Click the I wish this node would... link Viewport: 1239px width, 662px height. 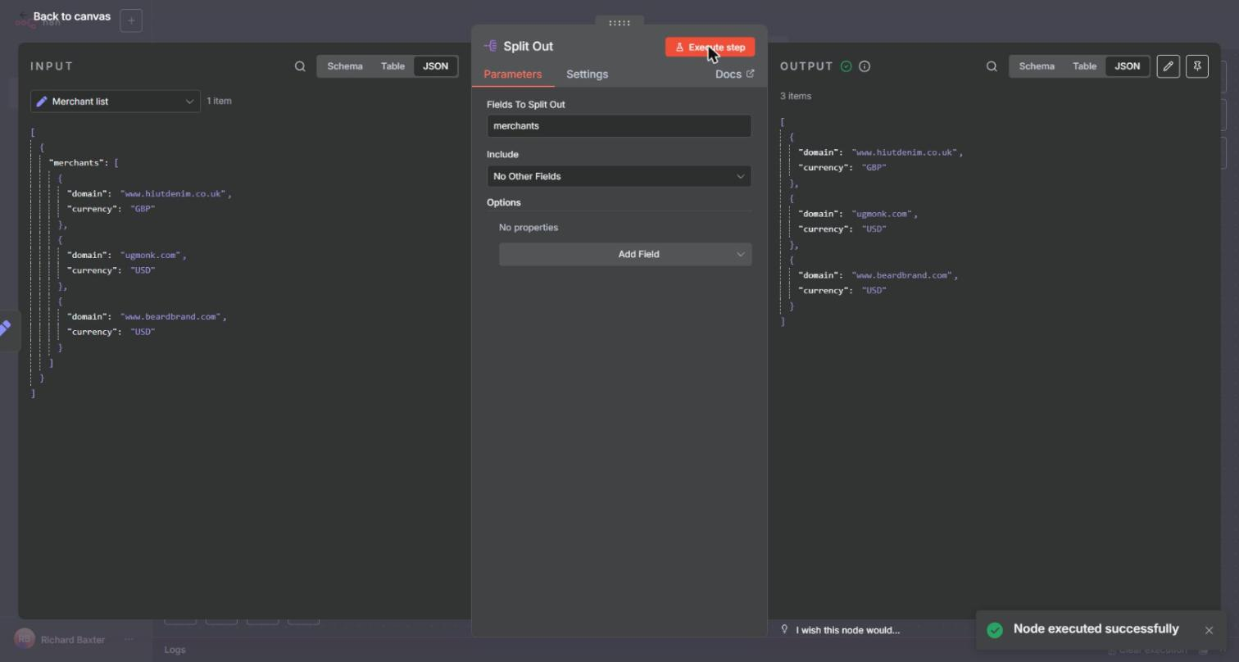(847, 630)
